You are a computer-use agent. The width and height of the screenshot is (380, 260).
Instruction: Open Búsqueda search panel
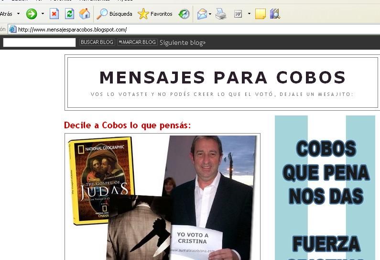pos(115,14)
